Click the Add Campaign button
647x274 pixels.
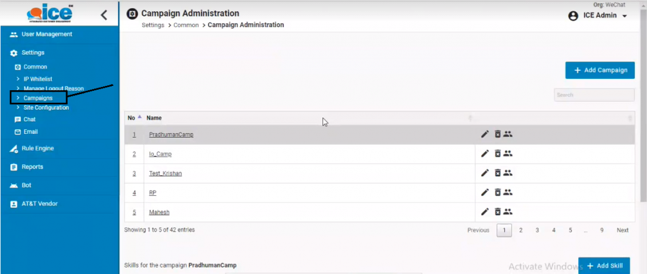coord(600,70)
